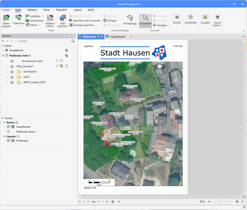Click edit pencil of Kosmetischer Layer
The image size is (247, 210).
(x=57, y=60)
